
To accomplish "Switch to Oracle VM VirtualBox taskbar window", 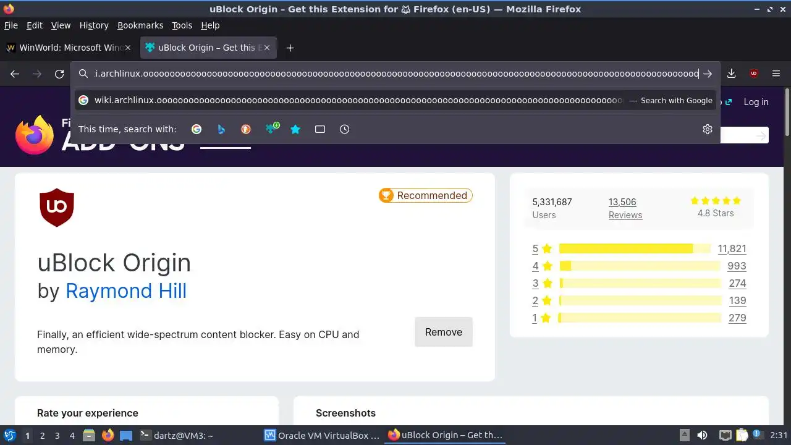I will click(322, 435).
